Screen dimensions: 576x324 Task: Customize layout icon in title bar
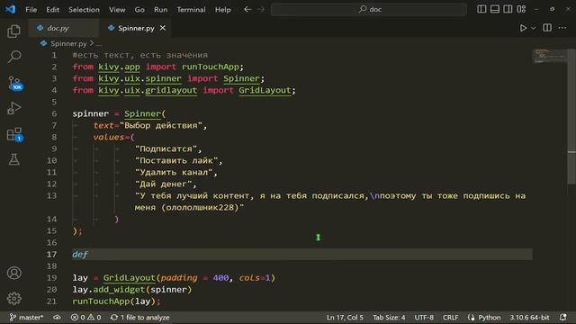tap(521, 9)
